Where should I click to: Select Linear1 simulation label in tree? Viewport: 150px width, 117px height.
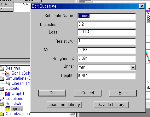[21, 83]
